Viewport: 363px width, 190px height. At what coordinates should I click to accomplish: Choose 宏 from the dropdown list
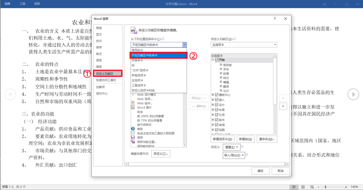(x=159, y=65)
